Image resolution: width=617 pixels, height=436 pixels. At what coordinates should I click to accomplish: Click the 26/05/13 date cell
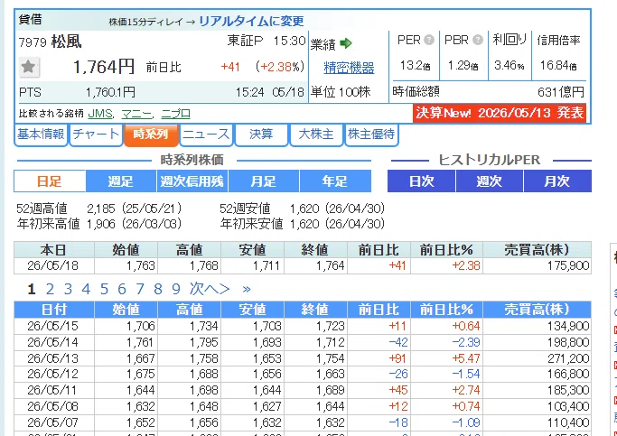(52, 358)
